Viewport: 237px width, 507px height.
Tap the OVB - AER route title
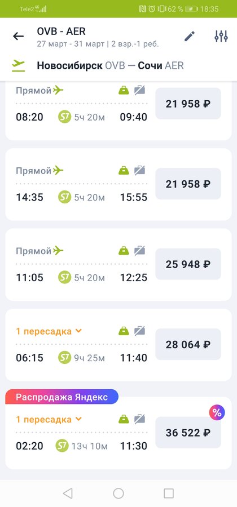61,32
